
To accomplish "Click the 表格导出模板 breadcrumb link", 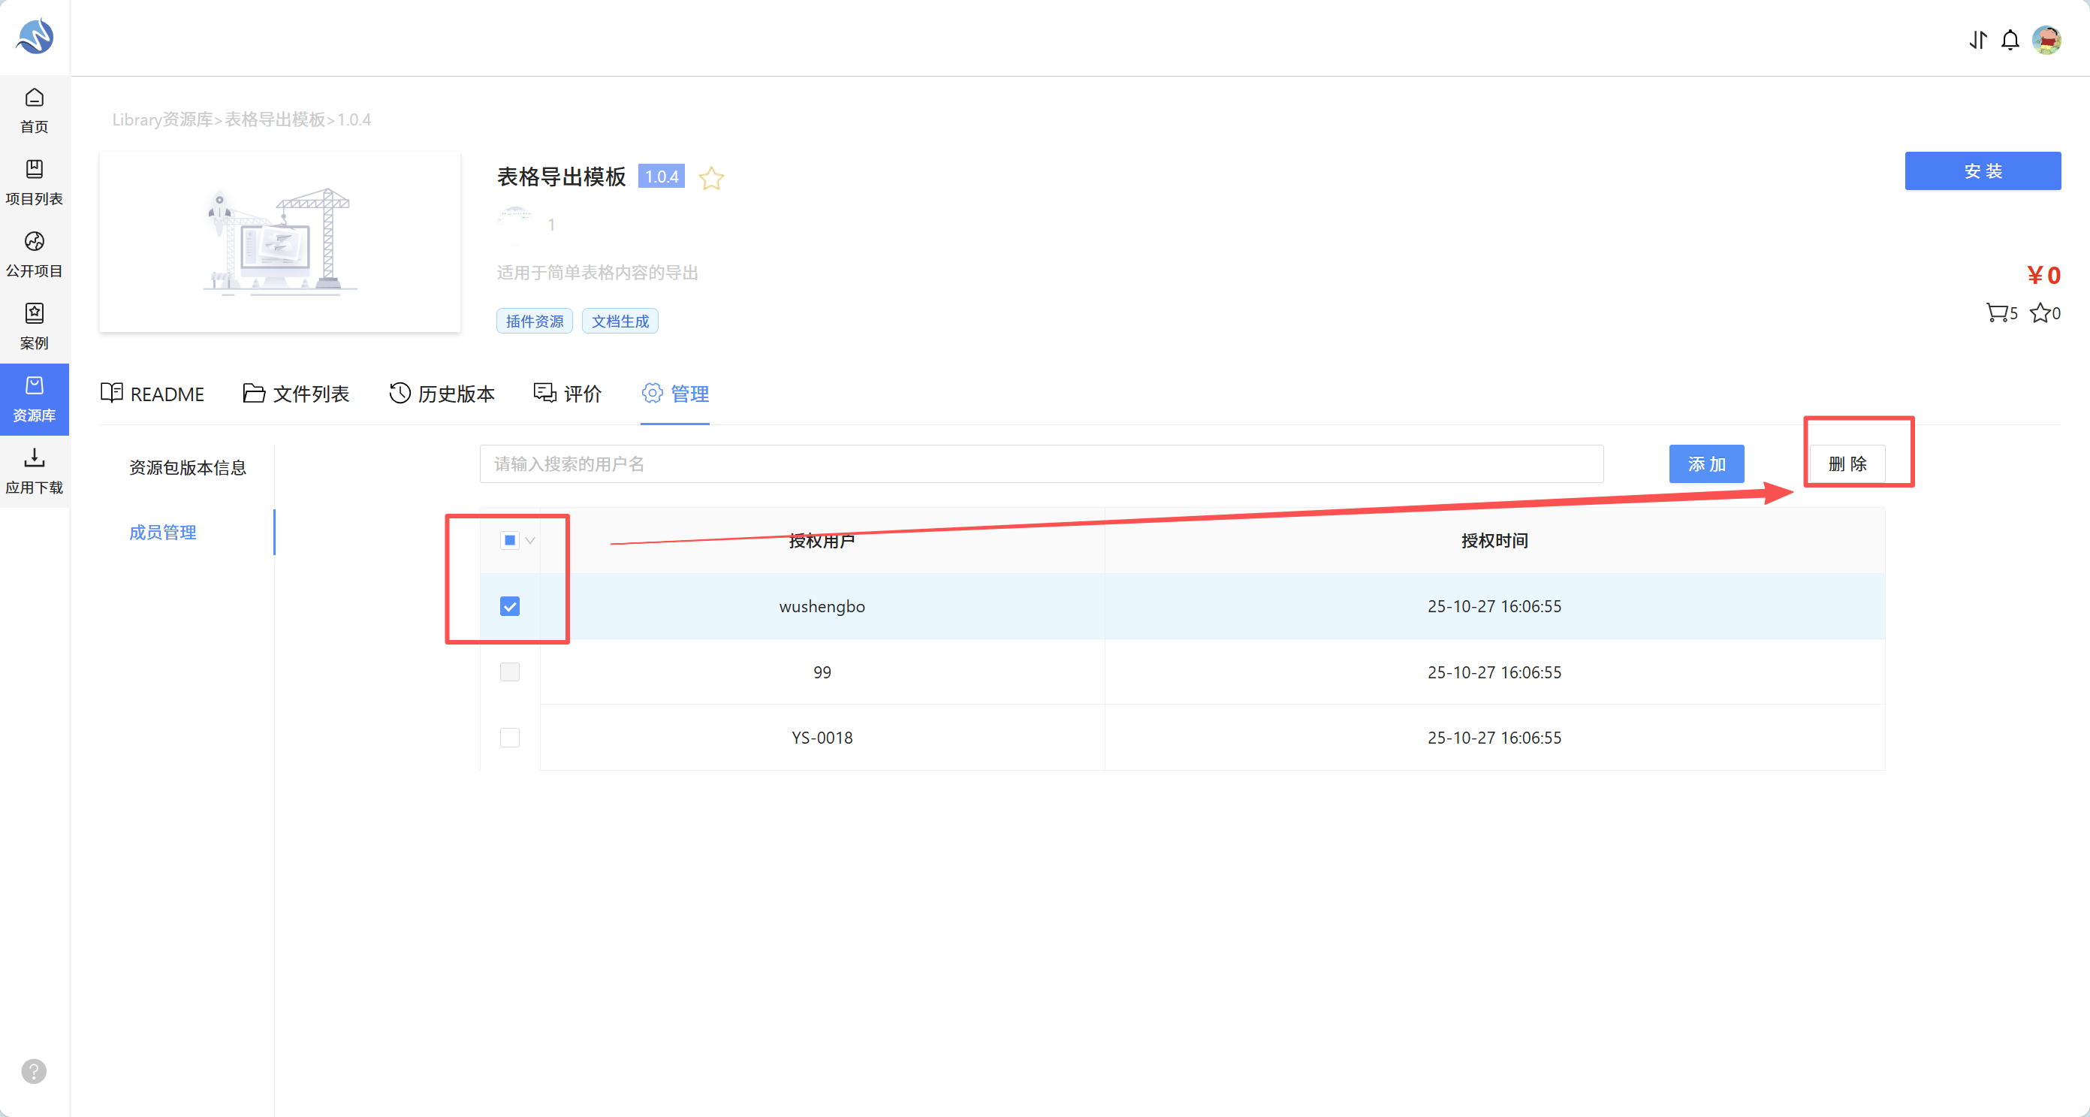I will point(275,120).
